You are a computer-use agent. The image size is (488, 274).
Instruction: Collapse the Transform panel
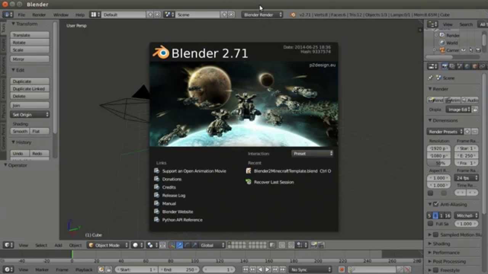(24, 24)
